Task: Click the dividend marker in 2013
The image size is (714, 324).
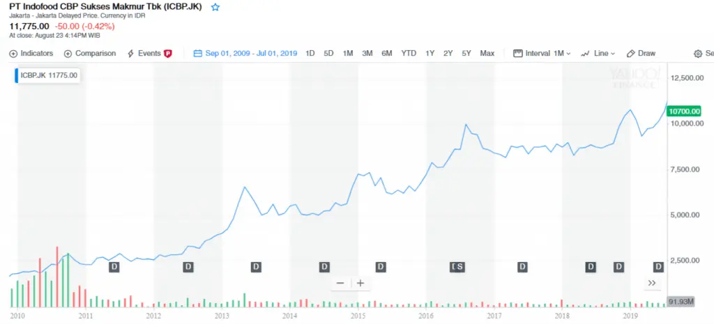Action: tap(257, 267)
